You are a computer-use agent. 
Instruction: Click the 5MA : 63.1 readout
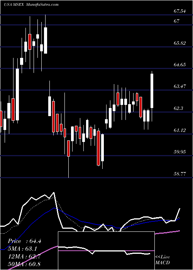click(x=22, y=249)
